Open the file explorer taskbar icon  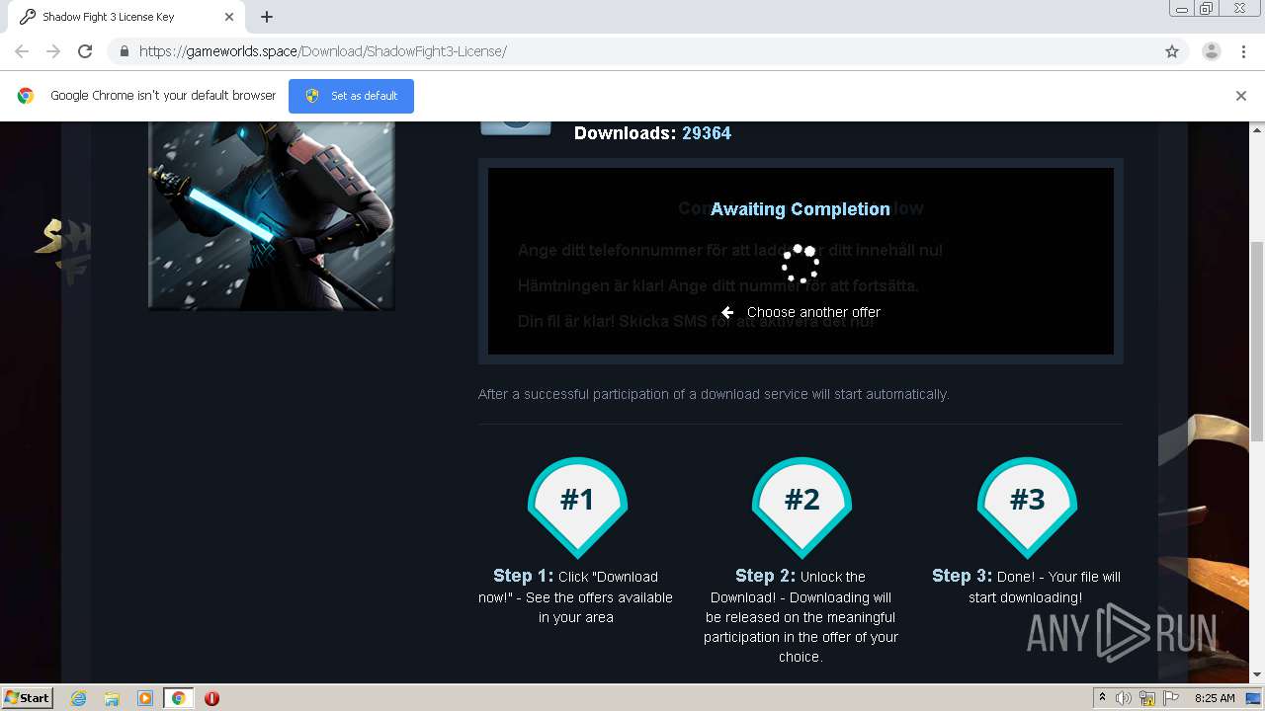(112, 698)
